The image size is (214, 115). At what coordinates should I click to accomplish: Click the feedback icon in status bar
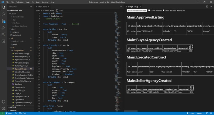207,113
